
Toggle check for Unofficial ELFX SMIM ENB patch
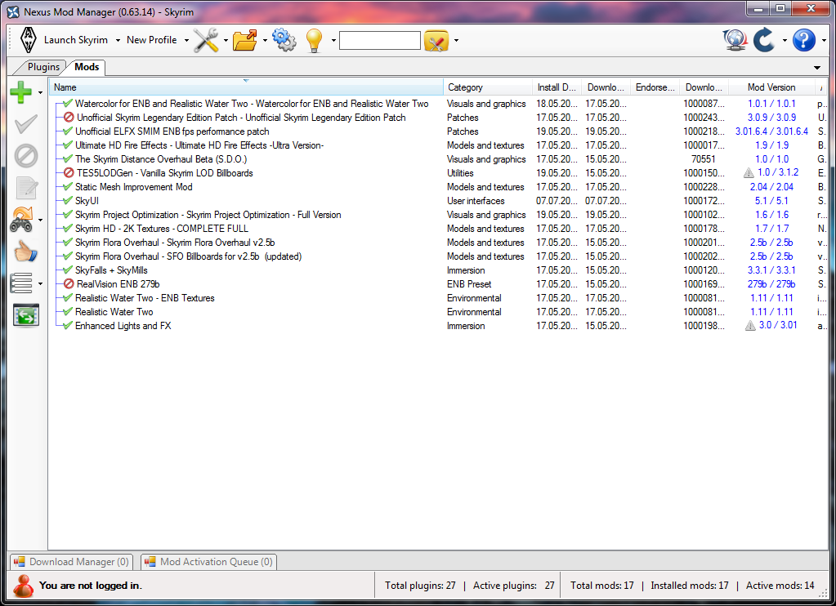[68, 131]
